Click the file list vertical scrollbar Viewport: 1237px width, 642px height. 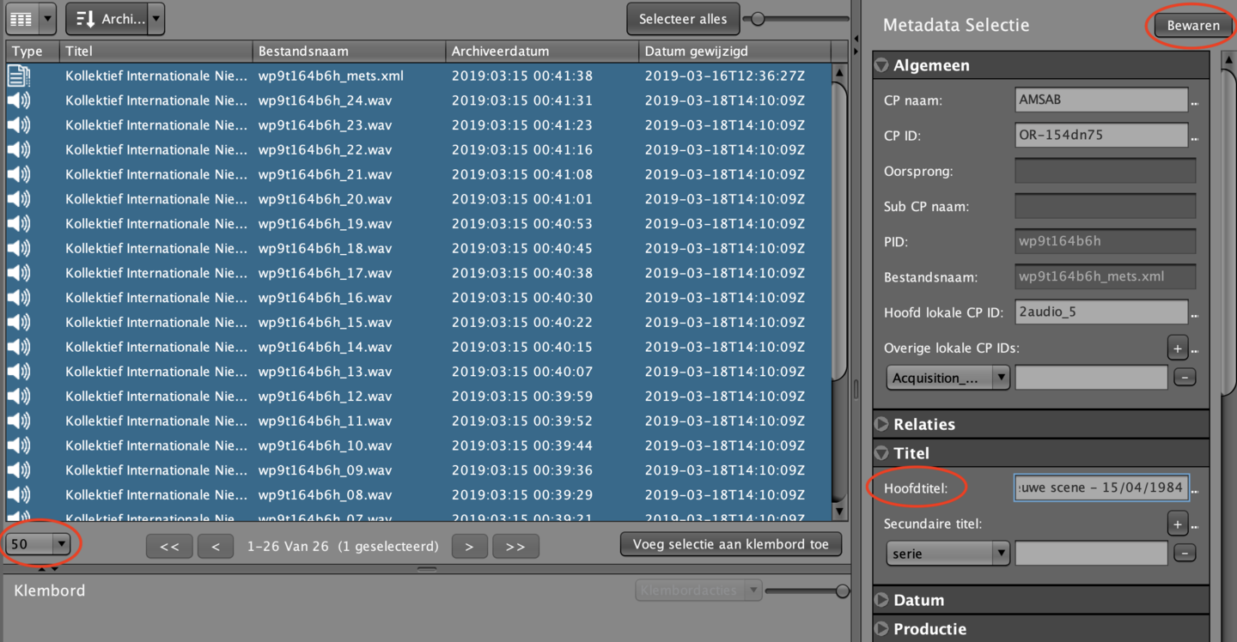pyautogui.click(x=840, y=232)
